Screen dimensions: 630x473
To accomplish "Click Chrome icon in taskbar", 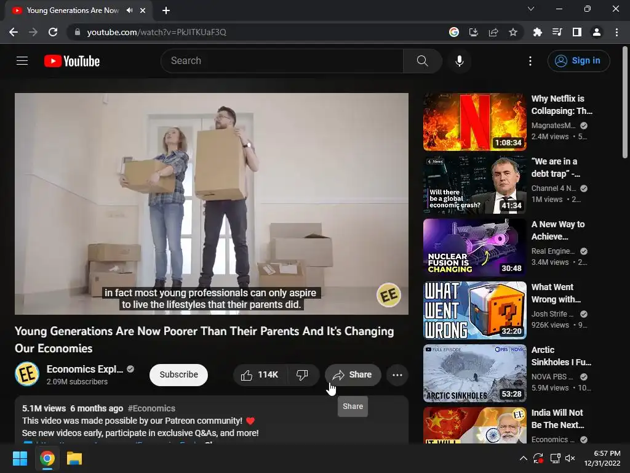I will 47,458.
